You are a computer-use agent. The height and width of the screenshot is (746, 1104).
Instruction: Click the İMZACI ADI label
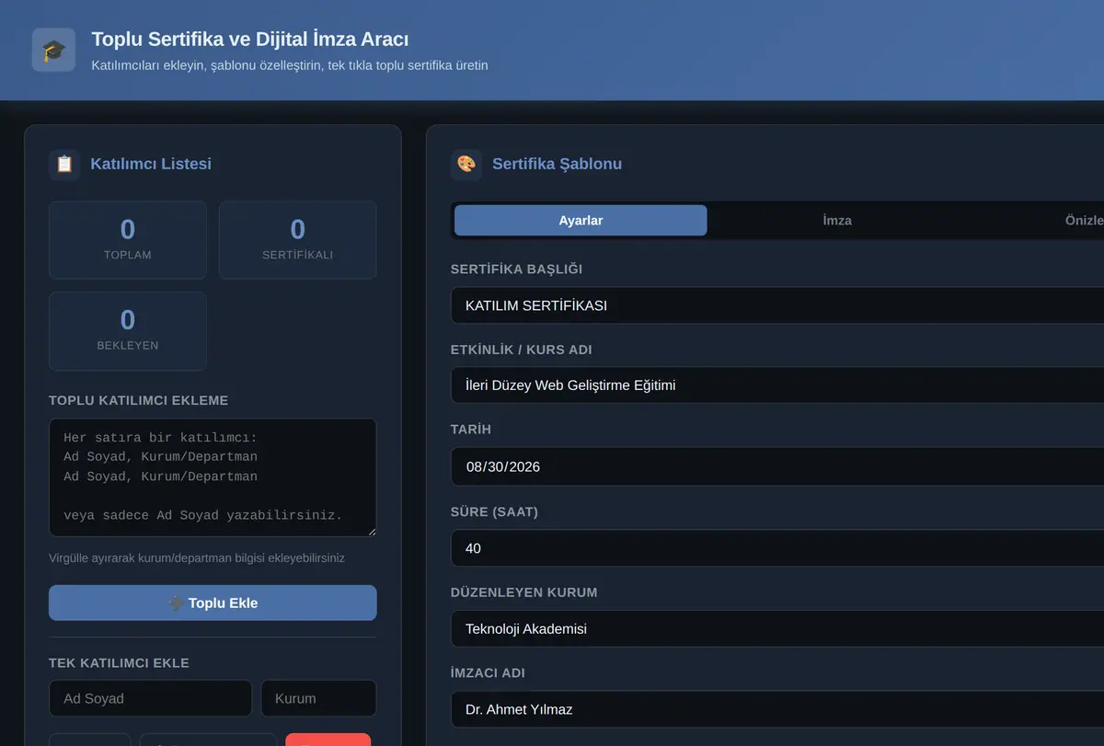(x=488, y=673)
